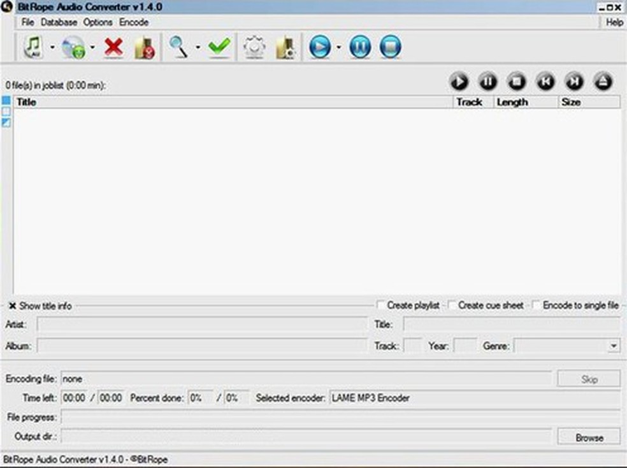Sort joblist by Title column header
This screenshot has height=468, width=627.
tap(233, 102)
